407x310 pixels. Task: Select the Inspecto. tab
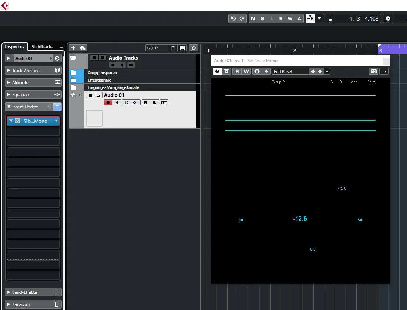coord(14,47)
